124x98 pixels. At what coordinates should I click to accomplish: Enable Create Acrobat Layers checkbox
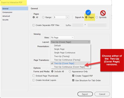pyautogui.click(x=33, y=80)
